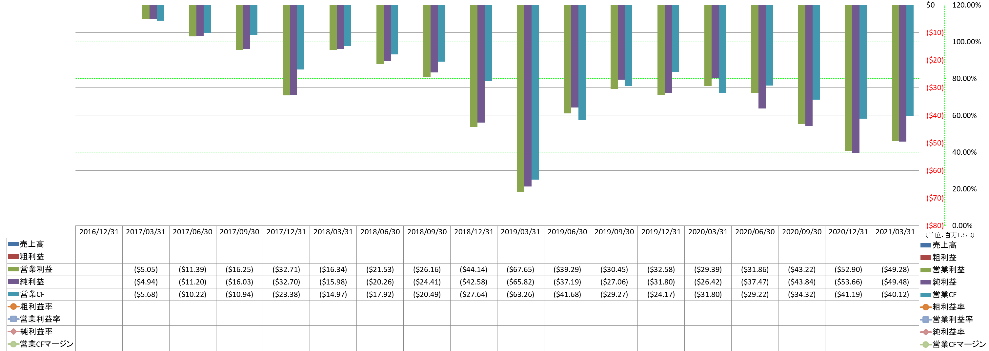Click 営業CFマージン legend entry on right side
Viewport: 989px width, 351px height.
pyautogui.click(x=954, y=344)
